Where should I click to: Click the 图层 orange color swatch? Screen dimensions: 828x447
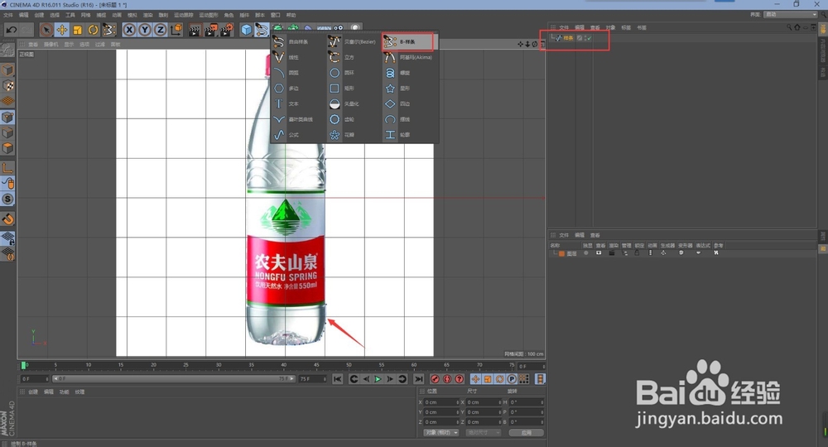[562, 253]
